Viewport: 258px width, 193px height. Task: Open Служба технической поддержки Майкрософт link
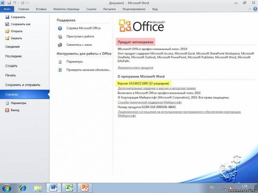pyautogui.click(x=150, y=102)
